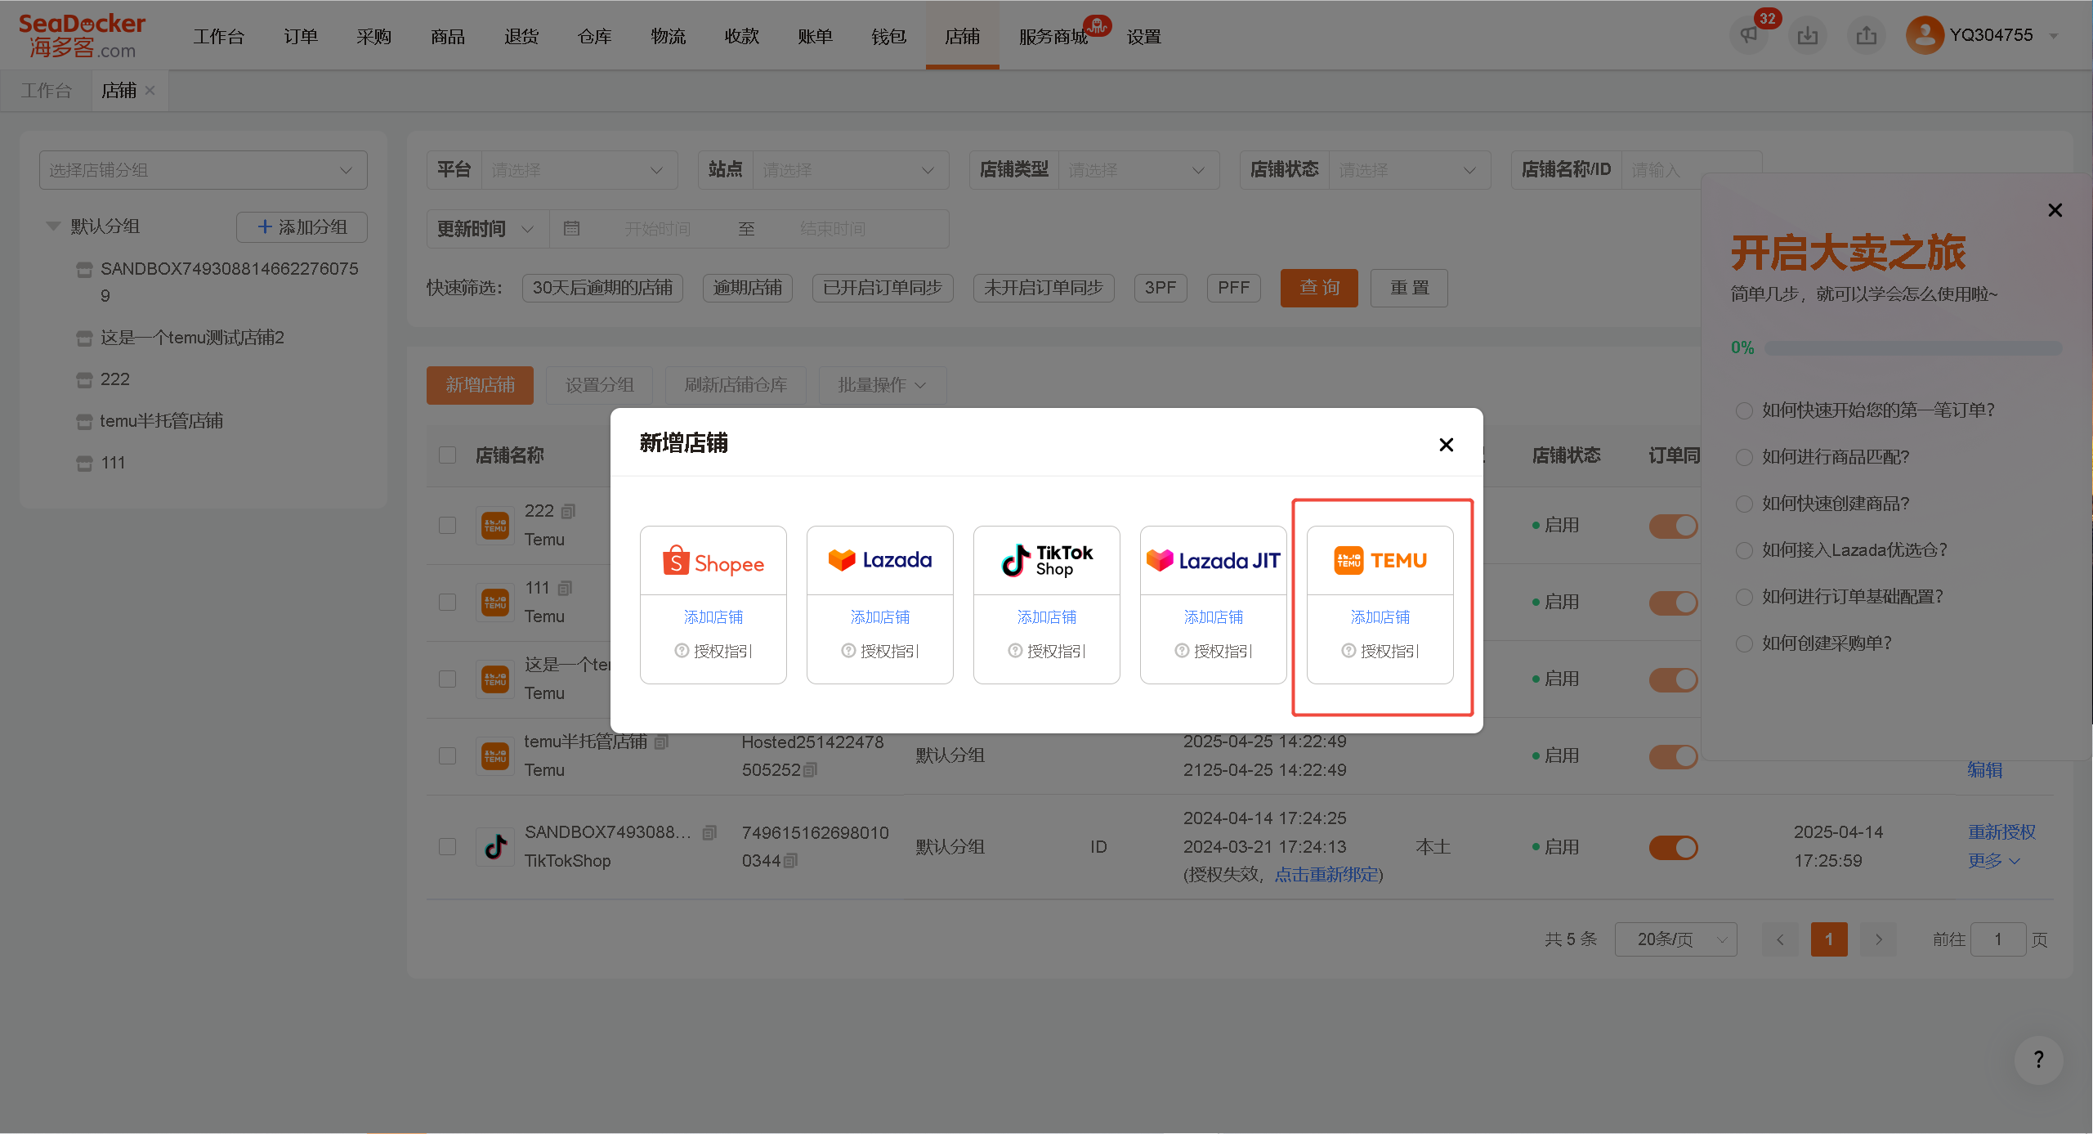Select 如何创建采购单 guide radio
Image resolution: width=2093 pixels, height=1134 pixels.
pos(1744,643)
